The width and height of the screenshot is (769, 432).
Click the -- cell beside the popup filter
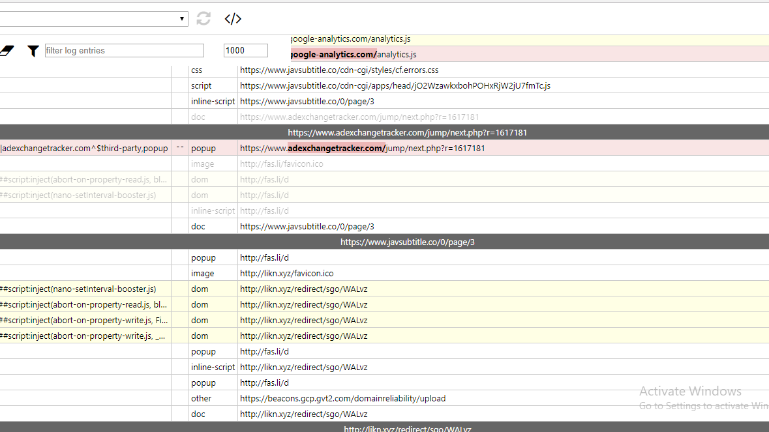pos(180,148)
